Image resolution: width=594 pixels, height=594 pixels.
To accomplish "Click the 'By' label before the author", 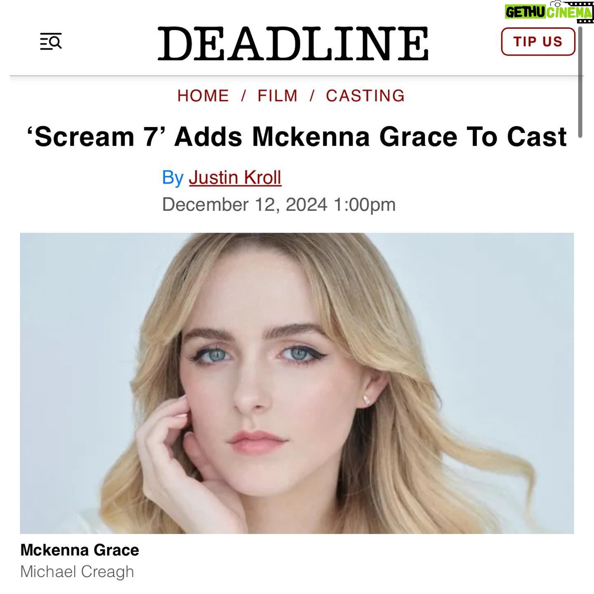I will coord(173,178).
